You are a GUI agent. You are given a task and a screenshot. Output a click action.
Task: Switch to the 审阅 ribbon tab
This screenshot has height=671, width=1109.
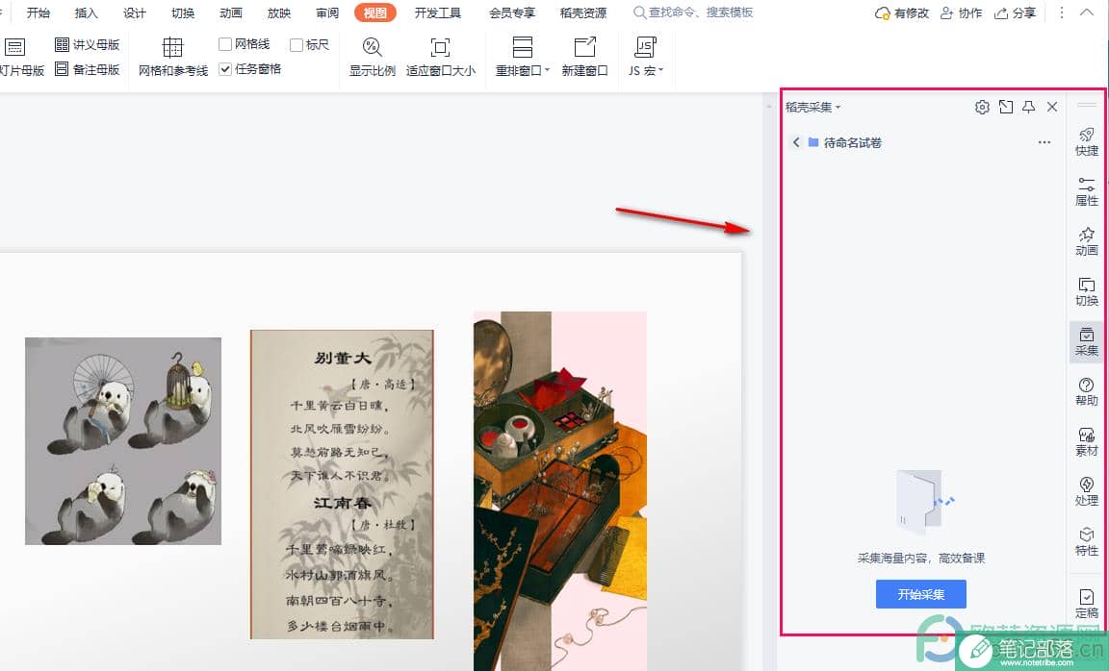pos(327,12)
